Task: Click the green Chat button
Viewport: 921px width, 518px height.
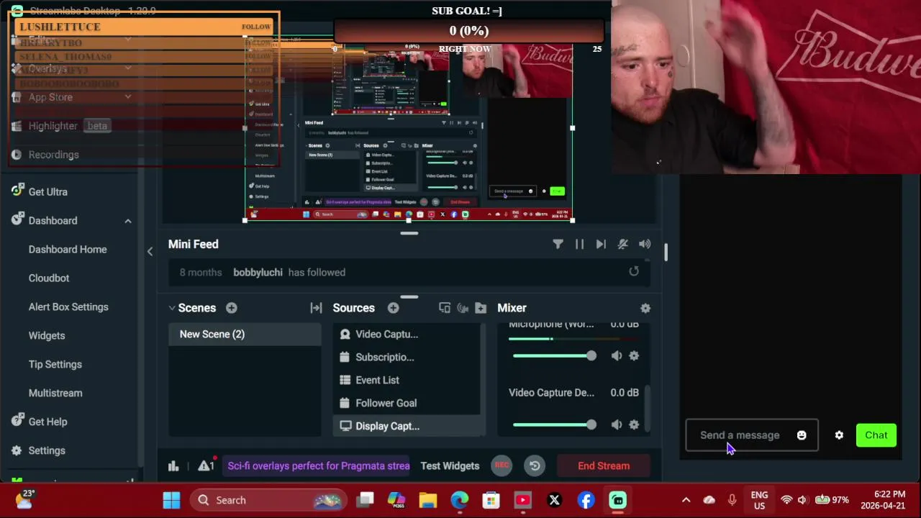Action: tap(876, 435)
